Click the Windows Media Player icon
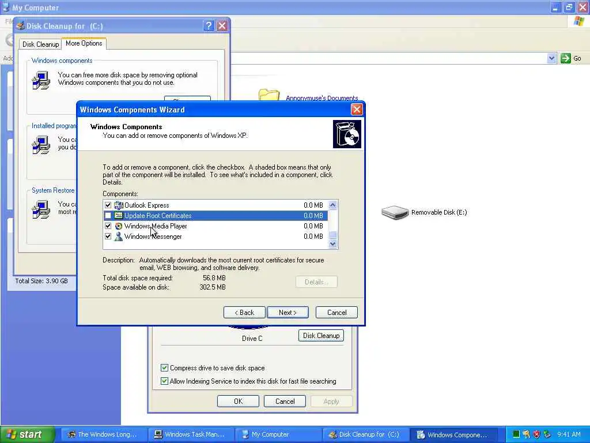This screenshot has height=443, width=590. click(119, 226)
